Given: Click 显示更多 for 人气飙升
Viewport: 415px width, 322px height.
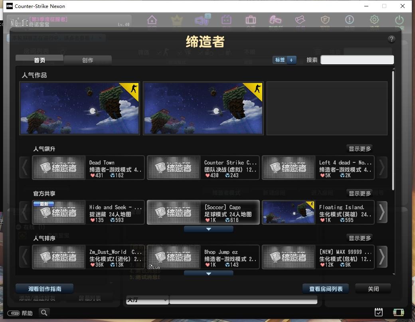Looking at the screenshot, I should 360,149.
